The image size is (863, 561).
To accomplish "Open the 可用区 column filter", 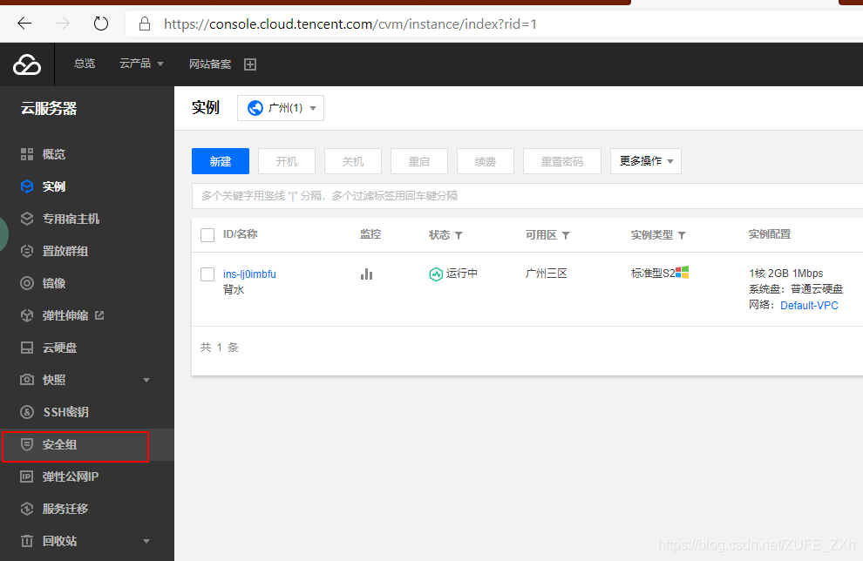I will [566, 235].
